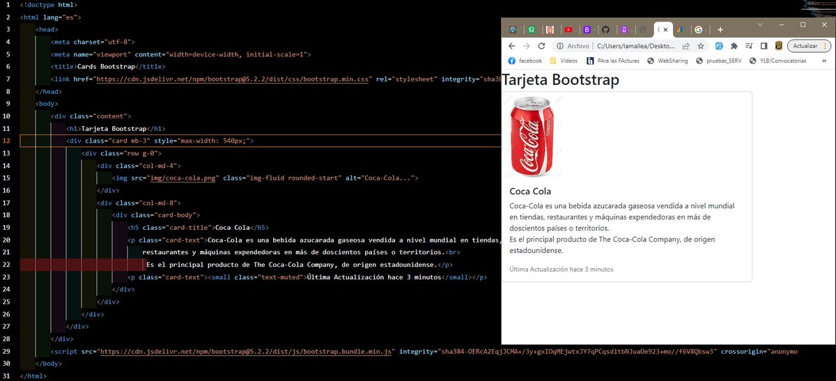Open the Videos bookmark folder
This screenshot has height=381, width=836.
562,61
